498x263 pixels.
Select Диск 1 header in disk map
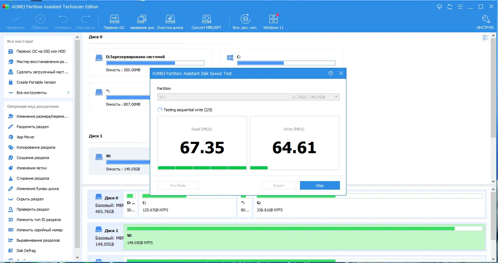point(105,237)
